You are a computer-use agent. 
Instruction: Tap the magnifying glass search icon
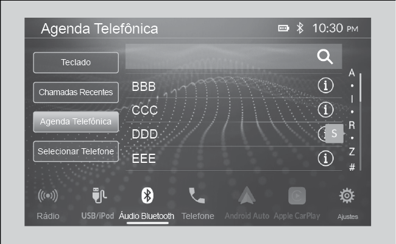325,57
